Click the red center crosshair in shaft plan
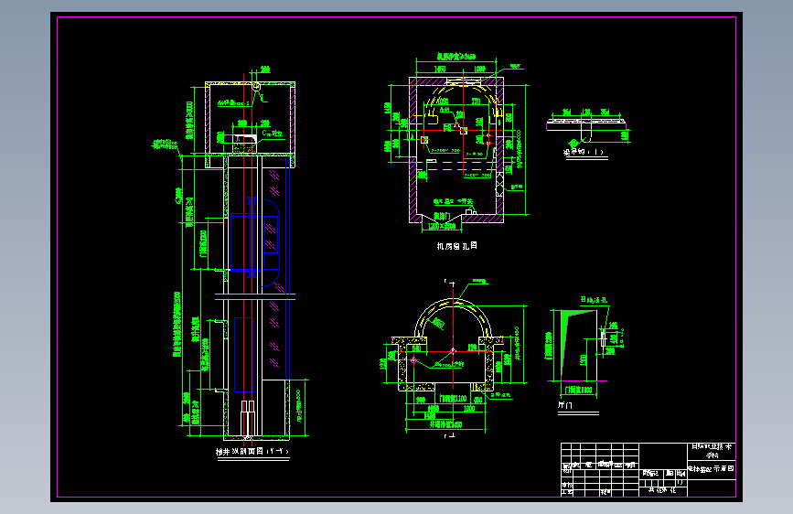The height and width of the screenshot is (514, 793). (455, 350)
